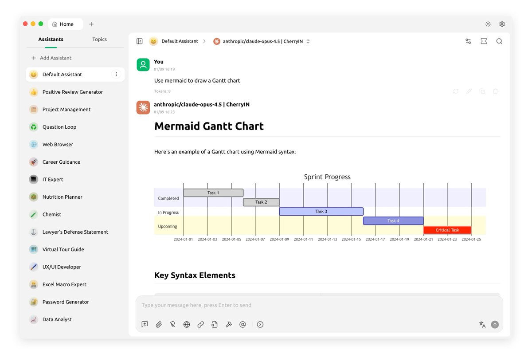Expand more input tools with circled arrow
The image size is (532, 362).
[x=260, y=324]
